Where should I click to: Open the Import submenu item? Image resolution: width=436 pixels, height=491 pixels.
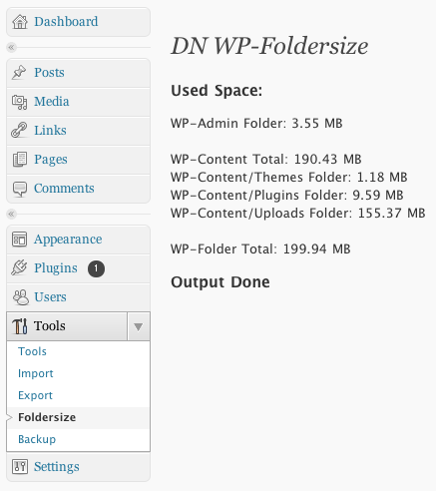tap(36, 373)
